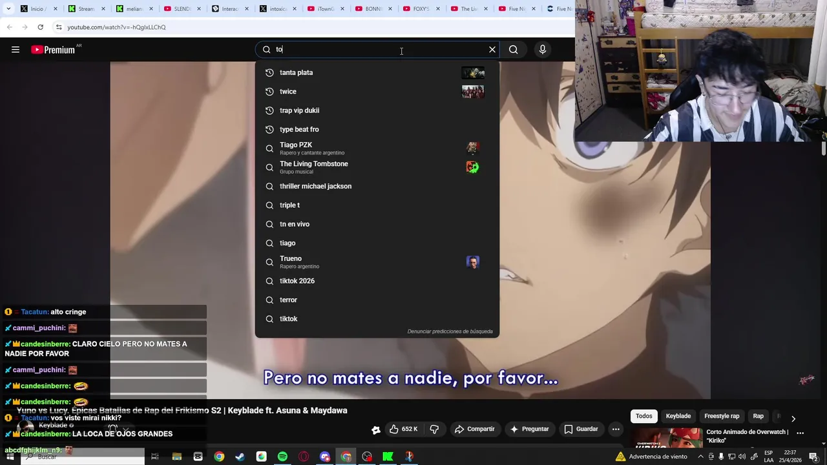The image size is (827, 465).
Task: Open the volume speaker tray icon
Action: [x=742, y=457]
